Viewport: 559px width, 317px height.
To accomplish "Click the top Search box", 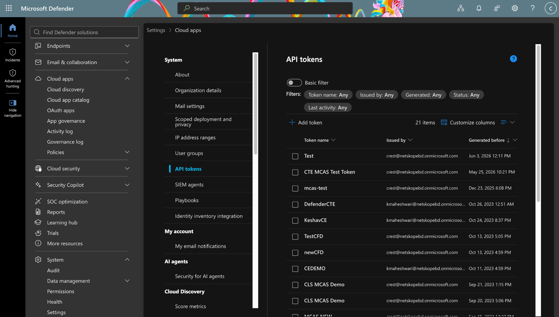I will [265, 8].
